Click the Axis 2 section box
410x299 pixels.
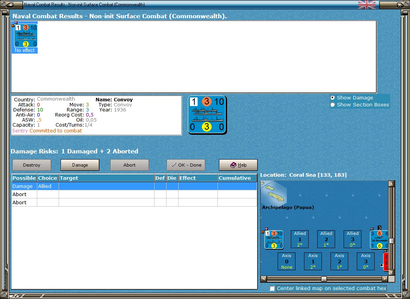click(x=339, y=261)
